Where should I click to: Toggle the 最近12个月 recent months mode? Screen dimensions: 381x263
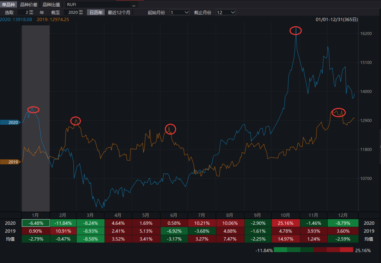[119, 12]
